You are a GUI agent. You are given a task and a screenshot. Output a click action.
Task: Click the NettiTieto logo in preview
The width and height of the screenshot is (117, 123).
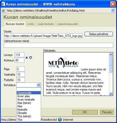coord(63,63)
